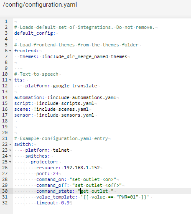The image size is (191, 214).
Task: Fold the platform telnet block arrow
Action: tap(10, 150)
